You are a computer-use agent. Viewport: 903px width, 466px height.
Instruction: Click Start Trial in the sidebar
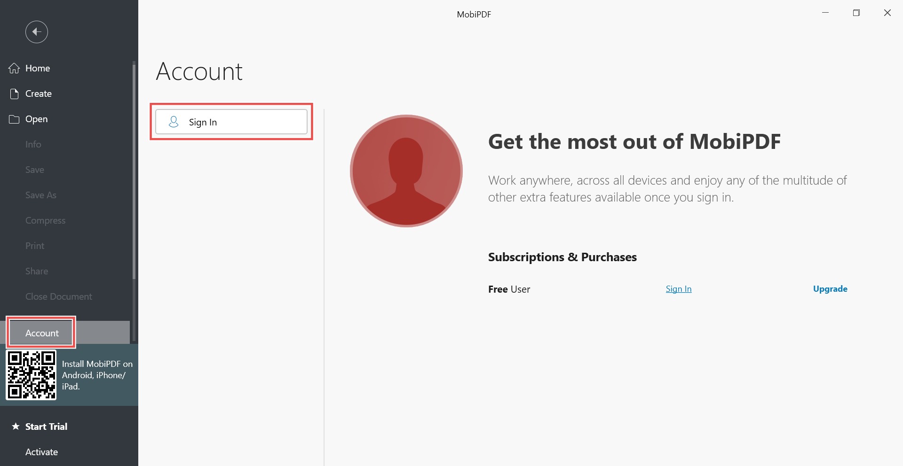69,427
